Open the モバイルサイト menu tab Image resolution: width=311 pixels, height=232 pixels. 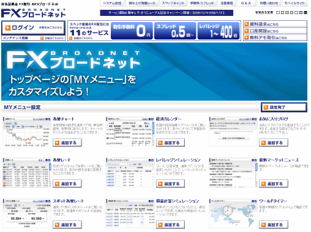click(294, 3)
